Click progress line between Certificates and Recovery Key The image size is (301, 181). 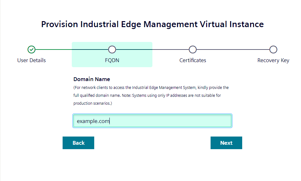(x=233, y=50)
